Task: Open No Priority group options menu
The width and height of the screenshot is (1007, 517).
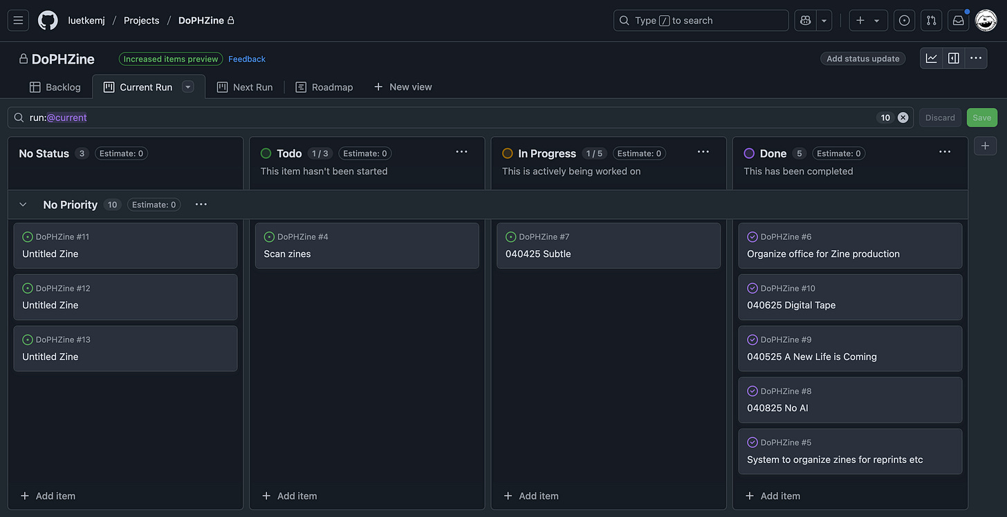Action: click(x=201, y=205)
